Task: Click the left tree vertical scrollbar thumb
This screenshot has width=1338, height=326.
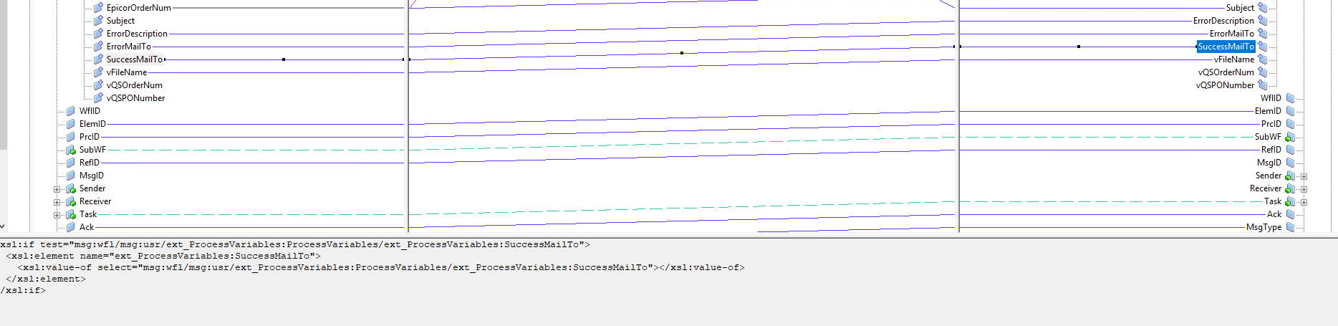Action: click(4, 75)
